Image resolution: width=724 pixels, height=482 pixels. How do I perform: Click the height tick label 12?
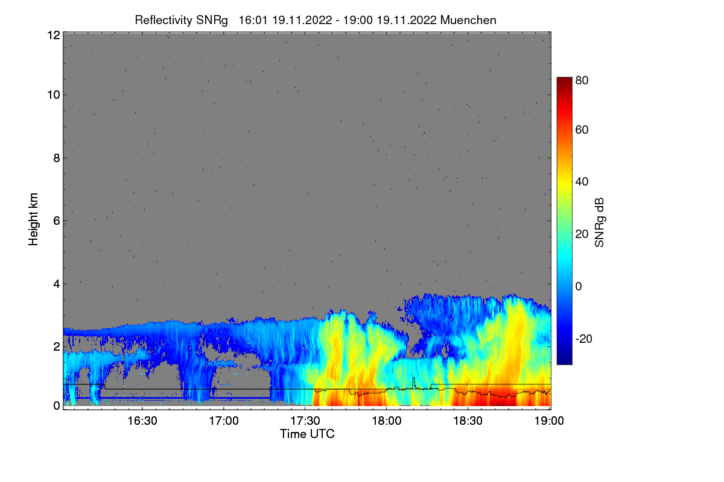54,35
